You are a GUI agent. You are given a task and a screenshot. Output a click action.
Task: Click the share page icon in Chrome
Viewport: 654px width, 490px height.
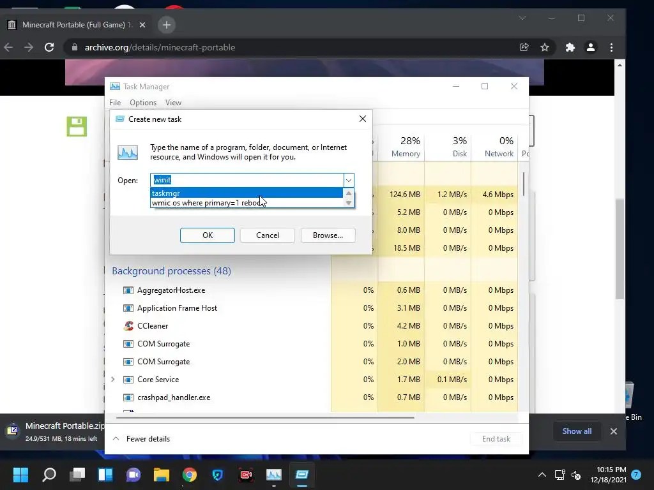pos(524,47)
